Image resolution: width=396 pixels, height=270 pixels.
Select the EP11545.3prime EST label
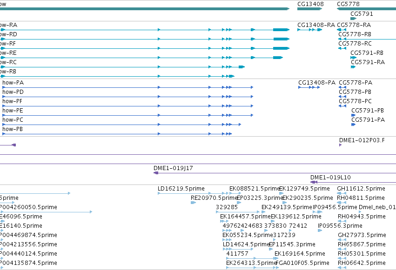tap(292, 244)
